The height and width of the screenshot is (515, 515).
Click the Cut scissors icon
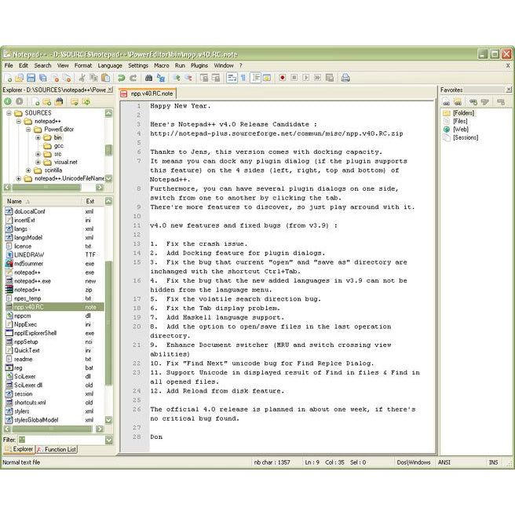click(82, 78)
